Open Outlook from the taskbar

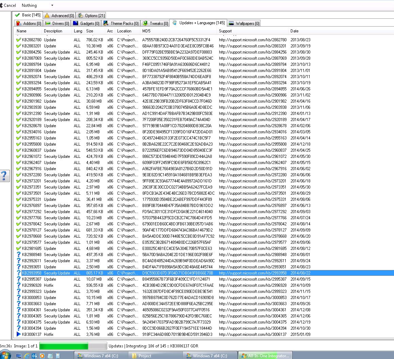(34, 356)
